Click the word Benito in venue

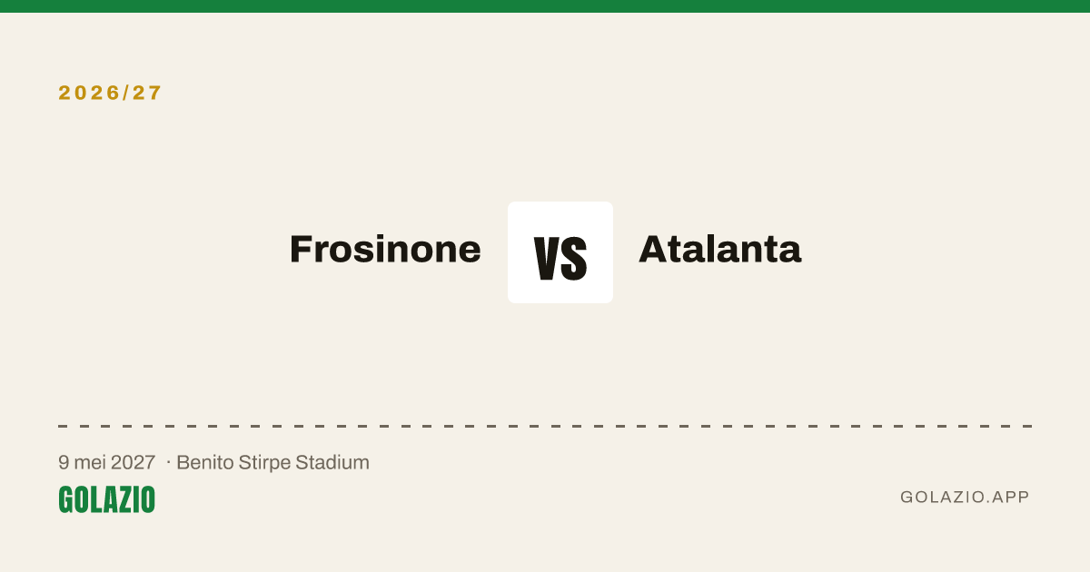pyautogui.click(x=205, y=462)
